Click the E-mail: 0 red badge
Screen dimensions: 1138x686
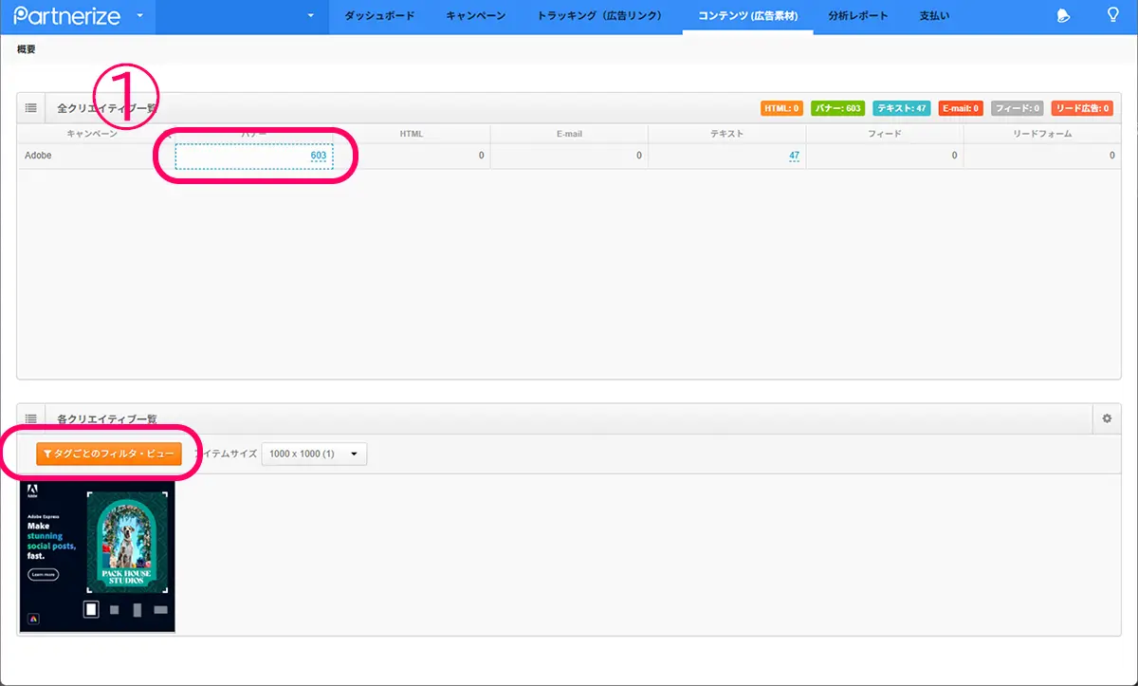tap(962, 109)
